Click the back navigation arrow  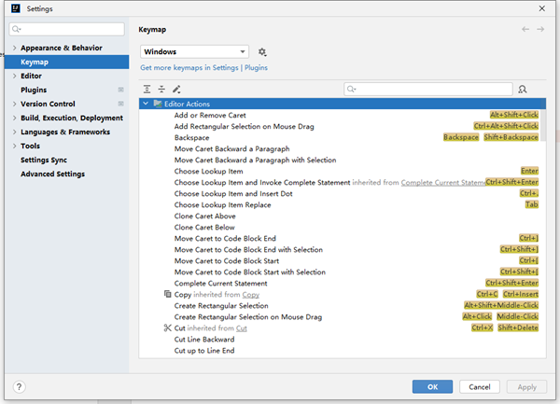tap(525, 29)
